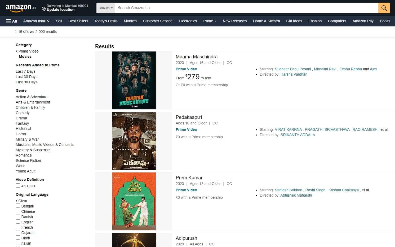Tick the Hindi language checkbox
Viewport: 395px width, 247px height.
18,238
